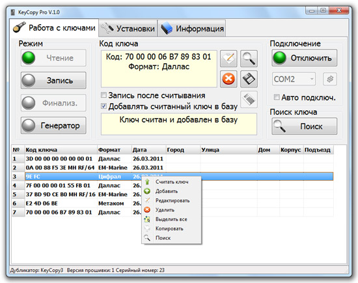
Task: Click the floppy disk save icon
Action: tap(249, 79)
